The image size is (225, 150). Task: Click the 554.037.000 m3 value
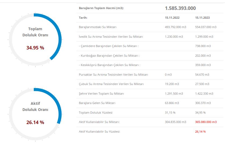pyautogui.click(x=206, y=27)
